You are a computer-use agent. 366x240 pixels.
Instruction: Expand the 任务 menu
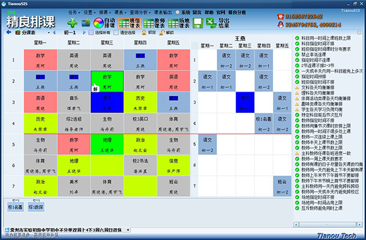(x=74, y=12)
